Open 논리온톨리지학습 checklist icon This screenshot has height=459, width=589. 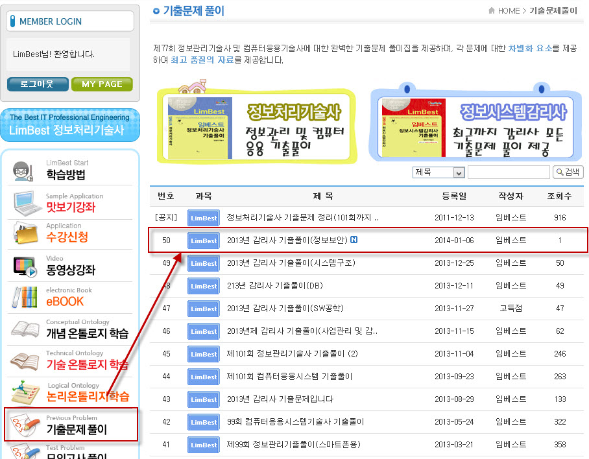25,393
